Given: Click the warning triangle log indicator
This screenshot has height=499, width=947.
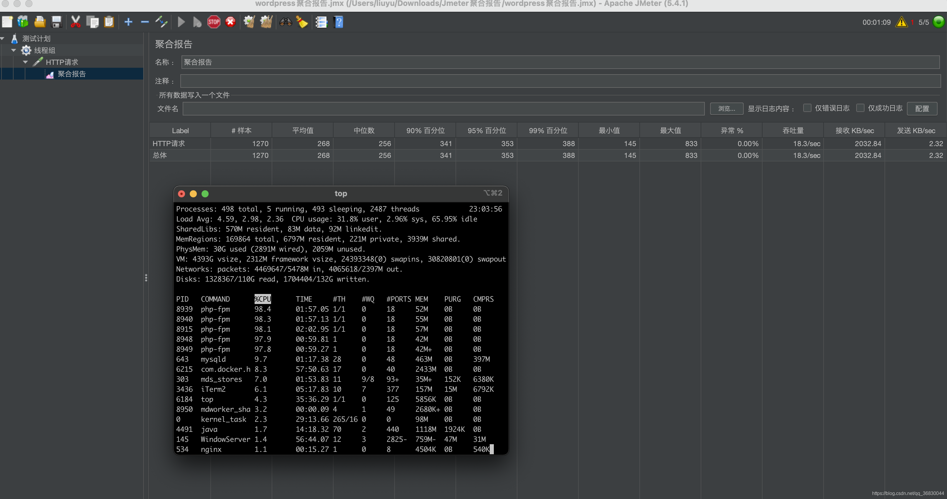Looking at the screenshot, I should point(901,22).
